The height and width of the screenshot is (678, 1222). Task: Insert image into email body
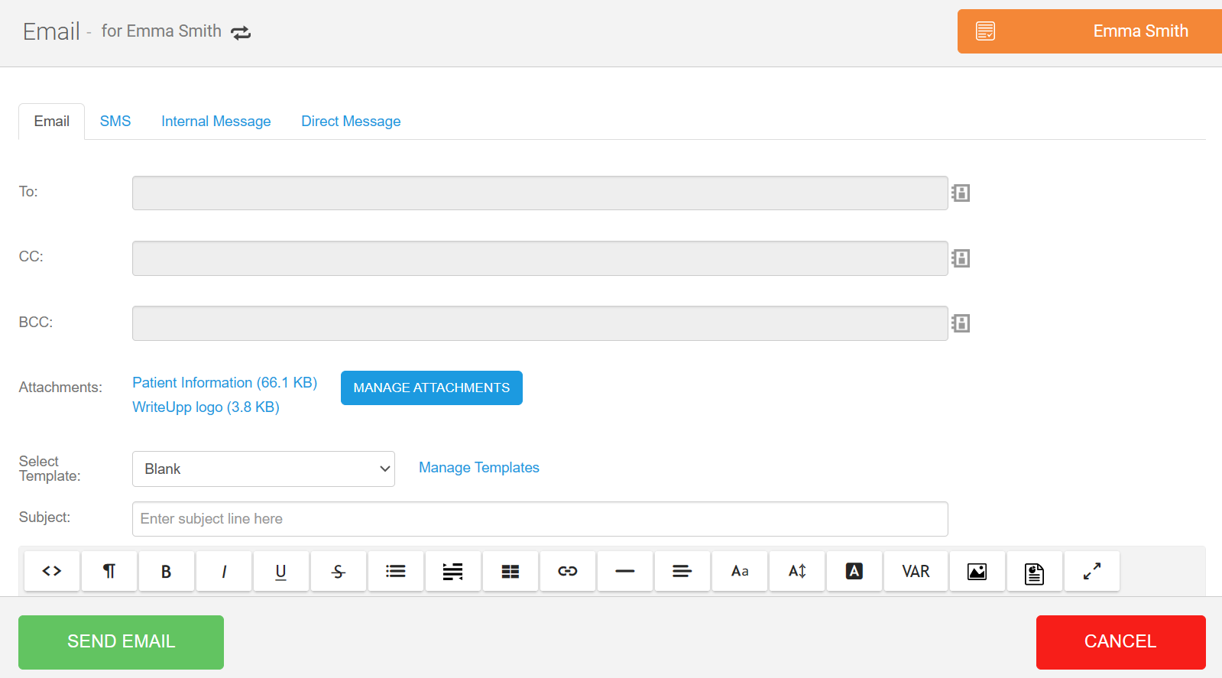point(977,571)
